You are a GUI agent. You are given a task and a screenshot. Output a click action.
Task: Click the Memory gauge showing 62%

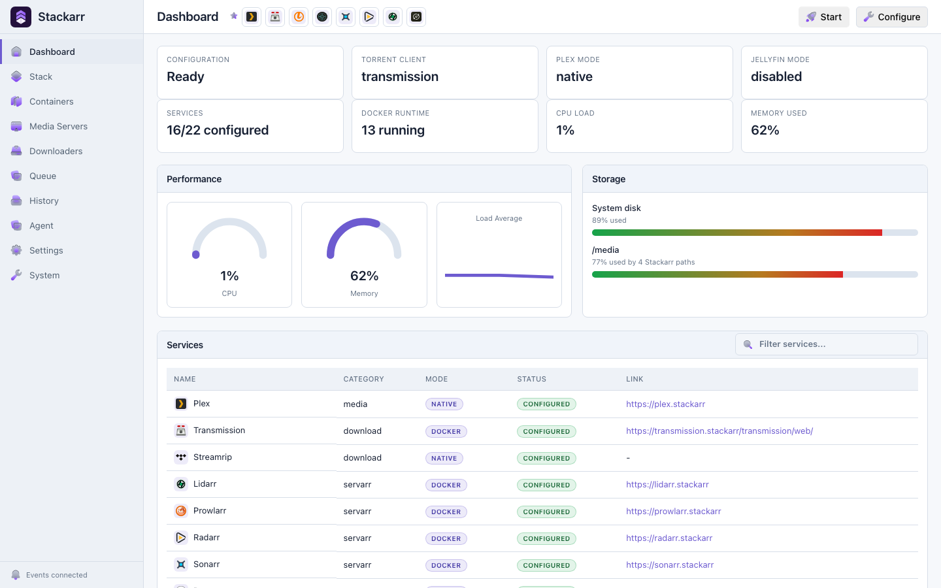pyautogui.click(x=364, y=255)
